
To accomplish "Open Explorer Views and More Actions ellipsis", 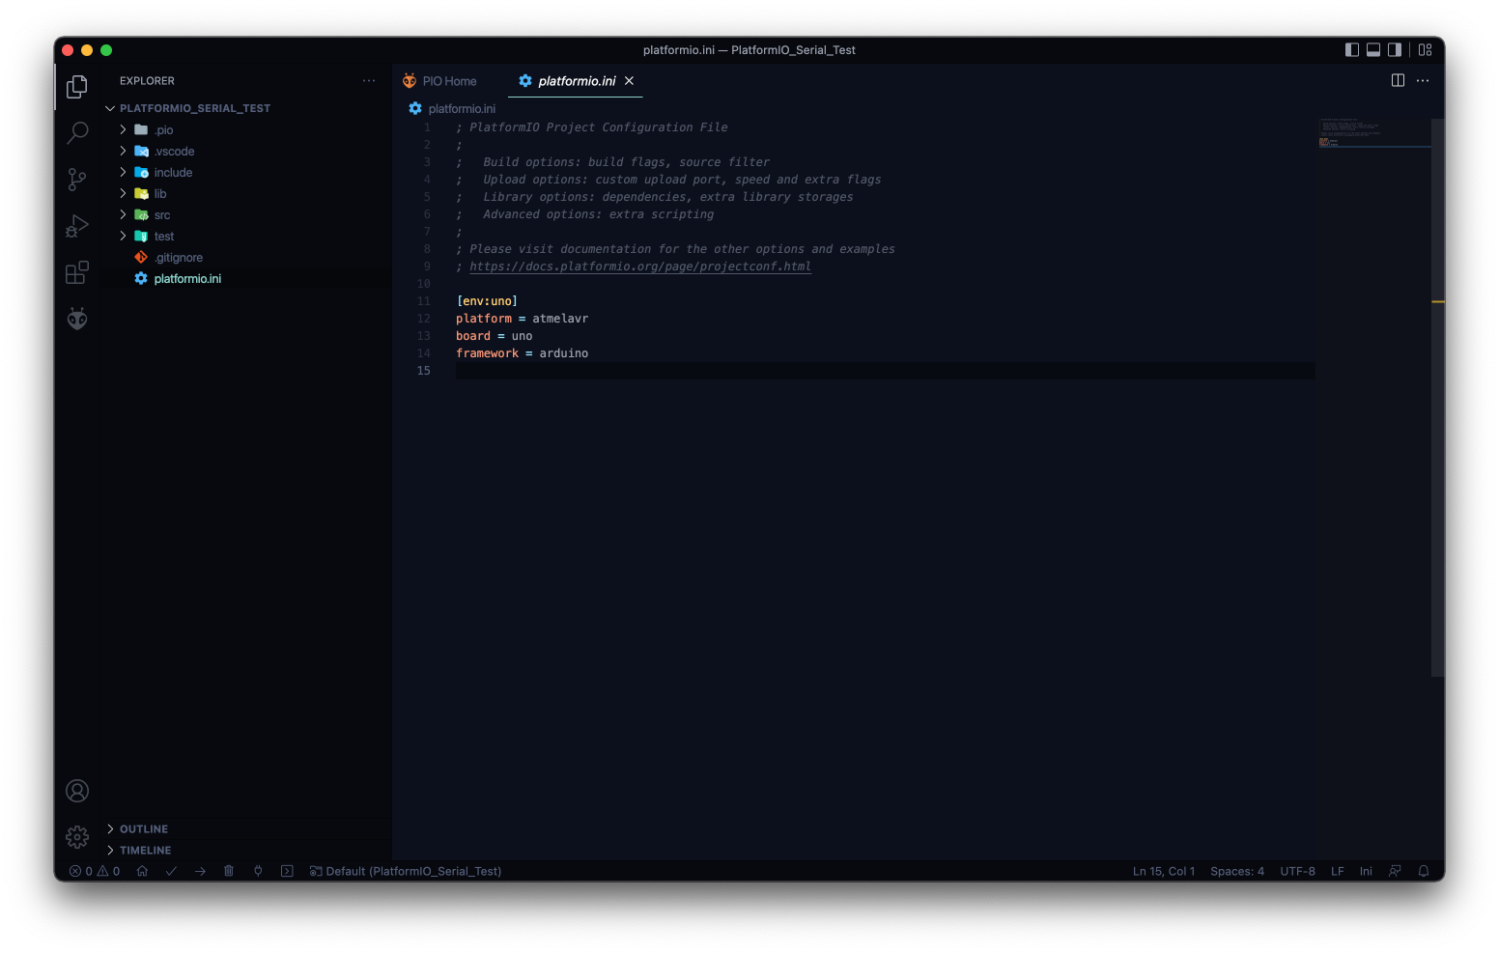I will click(369, 80).
